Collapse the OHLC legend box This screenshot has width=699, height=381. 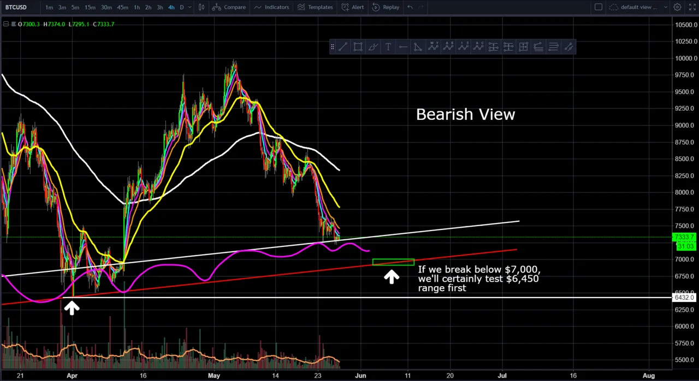pyautogui.click(x=5, y=24)
